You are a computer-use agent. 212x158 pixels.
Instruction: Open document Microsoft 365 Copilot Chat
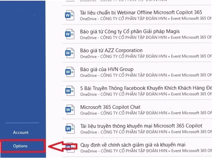[x=110, y=107]
